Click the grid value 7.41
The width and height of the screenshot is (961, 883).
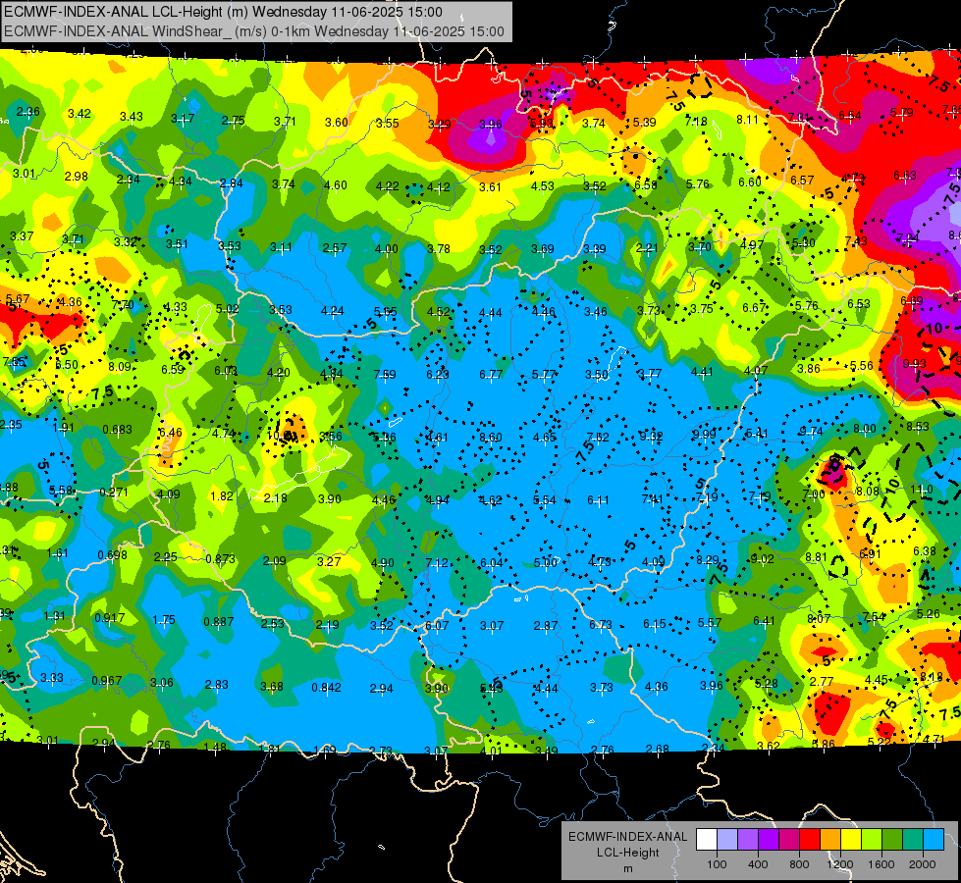(653, 498)
